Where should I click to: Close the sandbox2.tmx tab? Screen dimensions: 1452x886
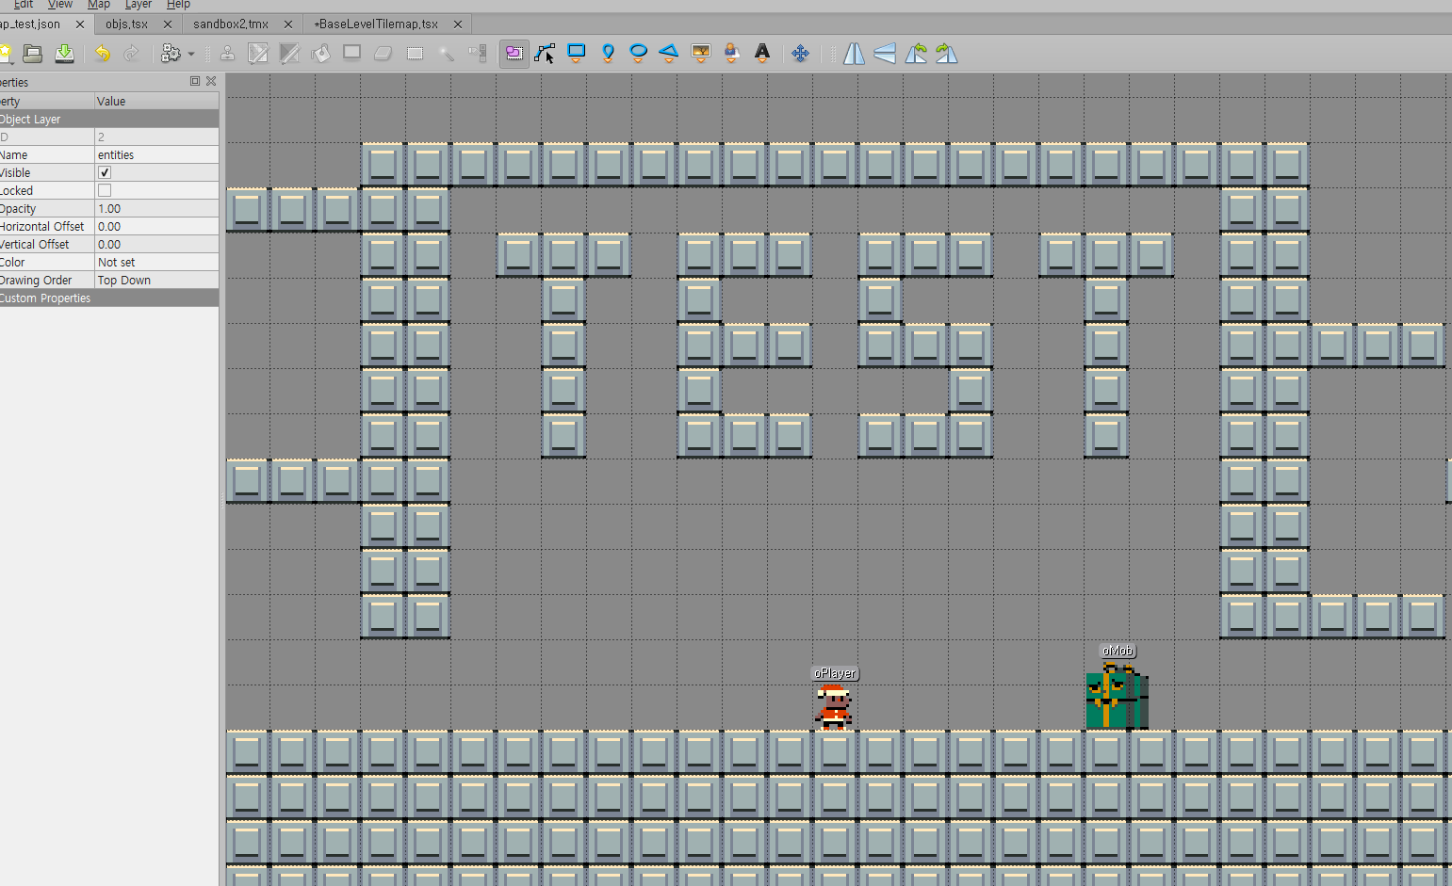pyautogui.click(x=288, y=24)
